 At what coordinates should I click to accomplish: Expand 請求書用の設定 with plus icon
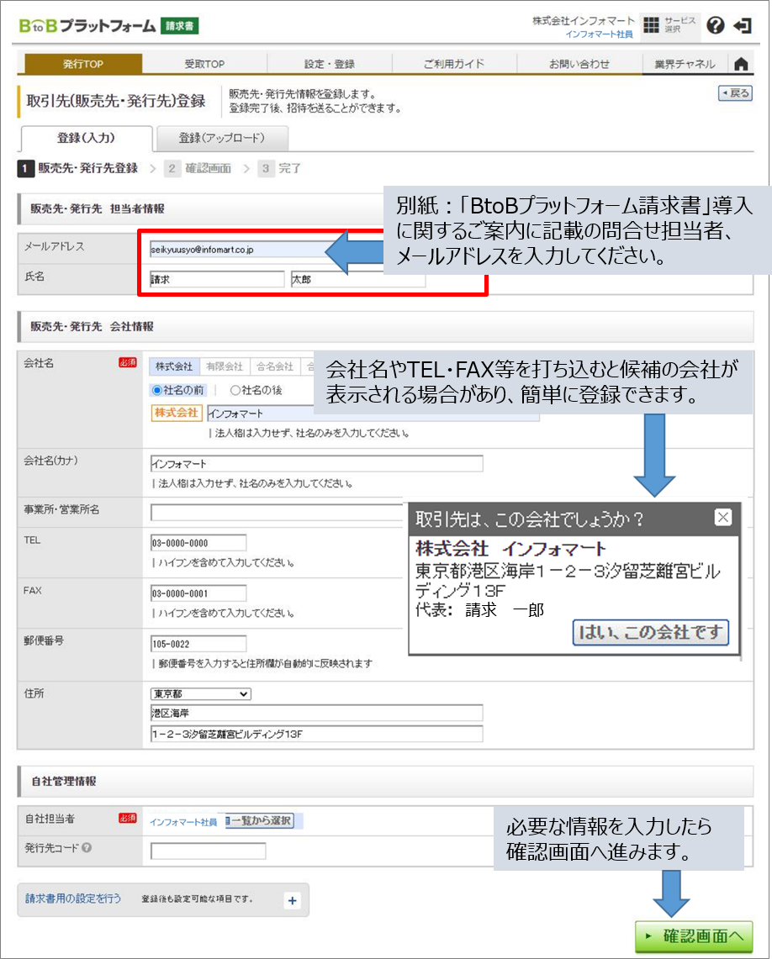[x=293, y=900]
